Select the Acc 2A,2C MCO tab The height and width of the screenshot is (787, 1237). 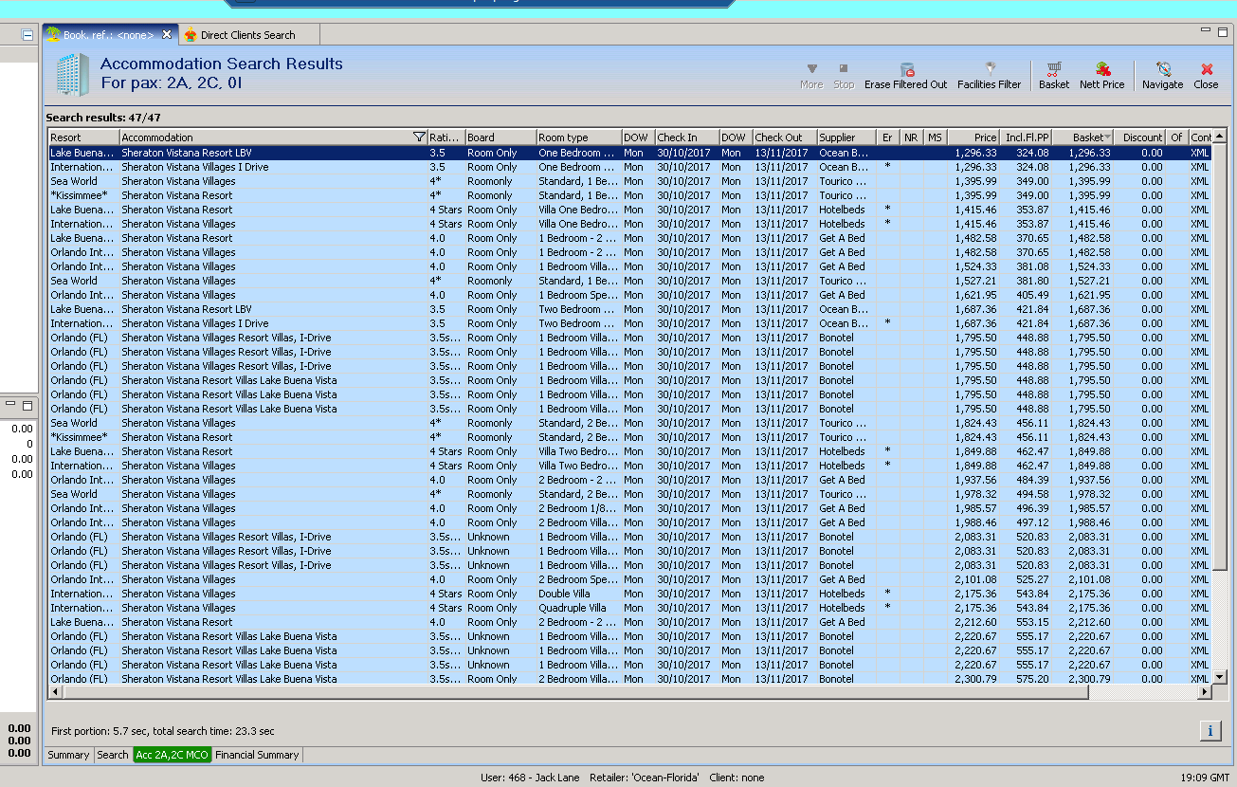(x=172, y=755)
